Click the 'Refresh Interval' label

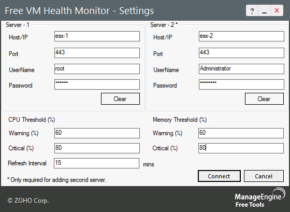tap(27, 163)
